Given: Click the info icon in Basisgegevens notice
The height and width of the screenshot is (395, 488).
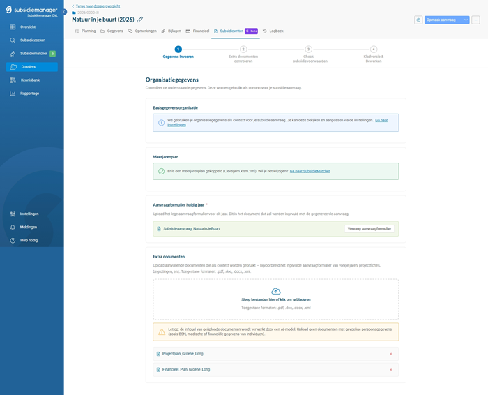Looking at the screenshot, I should coord(161,123).
